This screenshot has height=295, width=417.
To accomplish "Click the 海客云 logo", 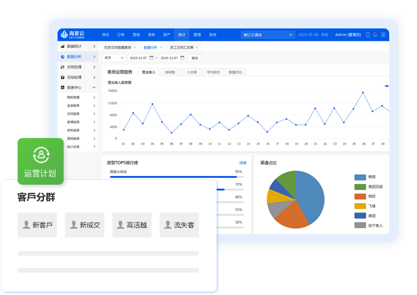I will point(72,34).
